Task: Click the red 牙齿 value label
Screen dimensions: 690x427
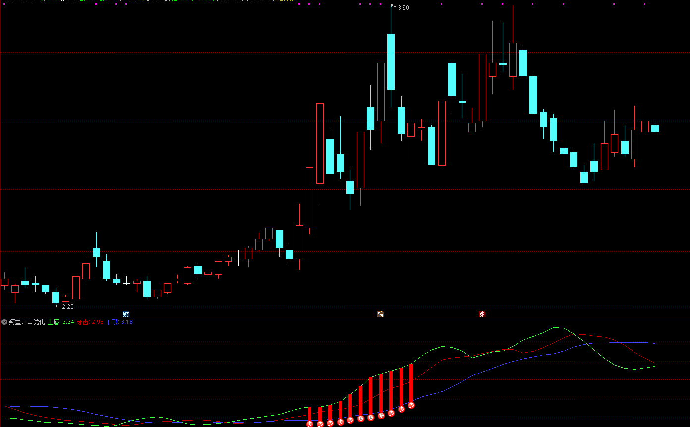Action: tap(90, 322)
